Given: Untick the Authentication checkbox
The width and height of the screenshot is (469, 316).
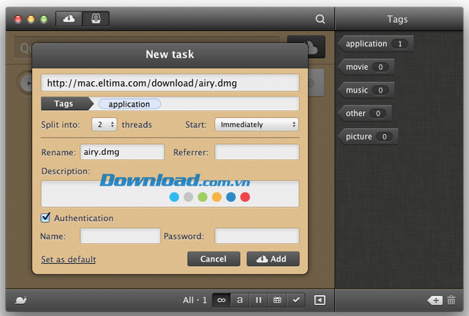Looking at the screenshot, I should [x=46, y=217].
